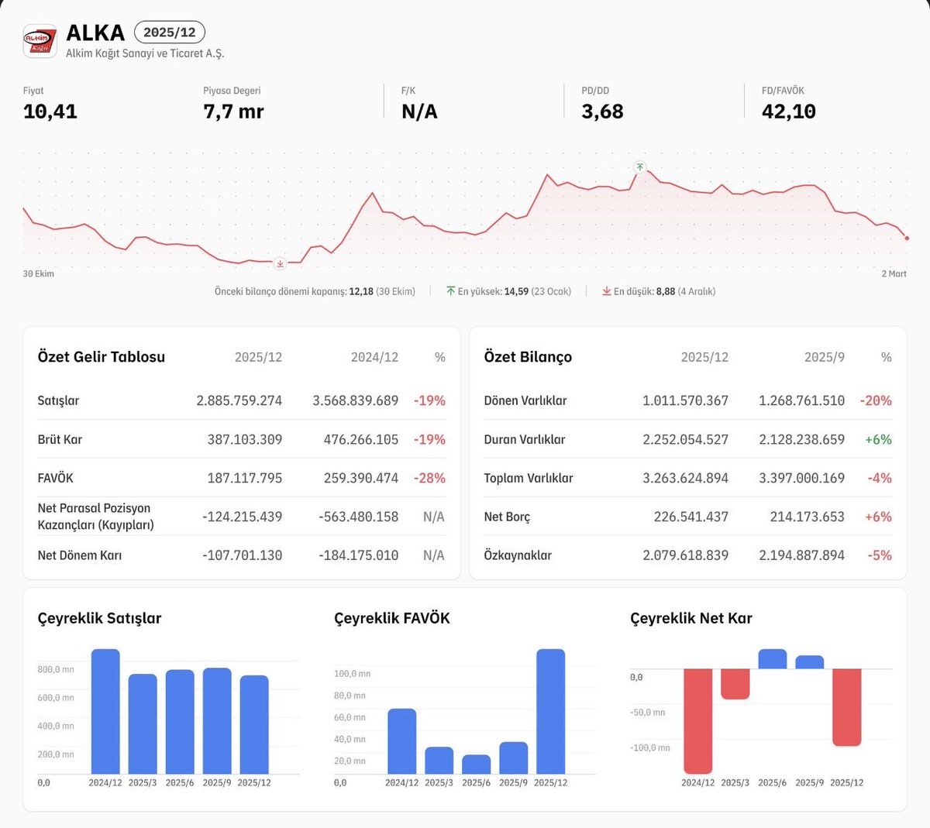Click the Çeyreklik Satışlar chart title
The image size is (930, 828).
pyautogui.click(x=100, y=618)
